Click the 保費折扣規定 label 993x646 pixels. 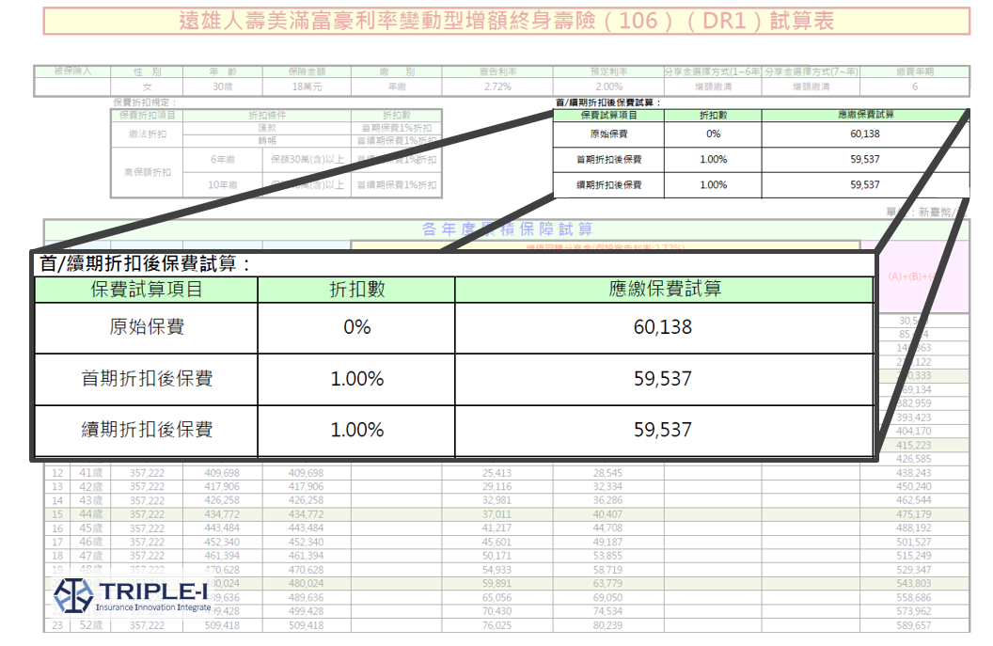point(145,102)
